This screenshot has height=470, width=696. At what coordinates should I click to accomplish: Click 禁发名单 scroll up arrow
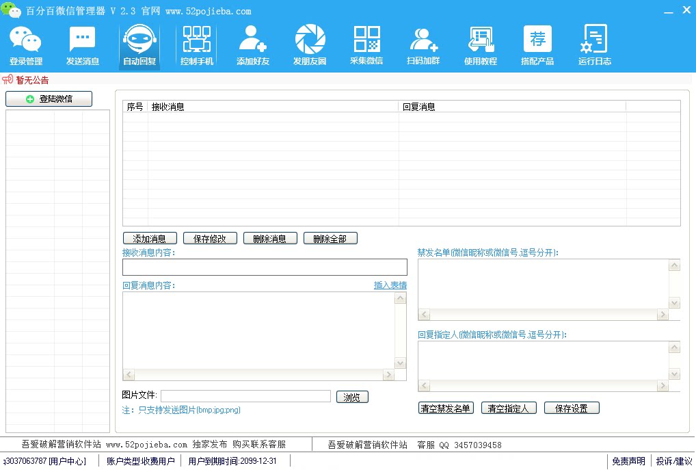[x=674, y=265]
